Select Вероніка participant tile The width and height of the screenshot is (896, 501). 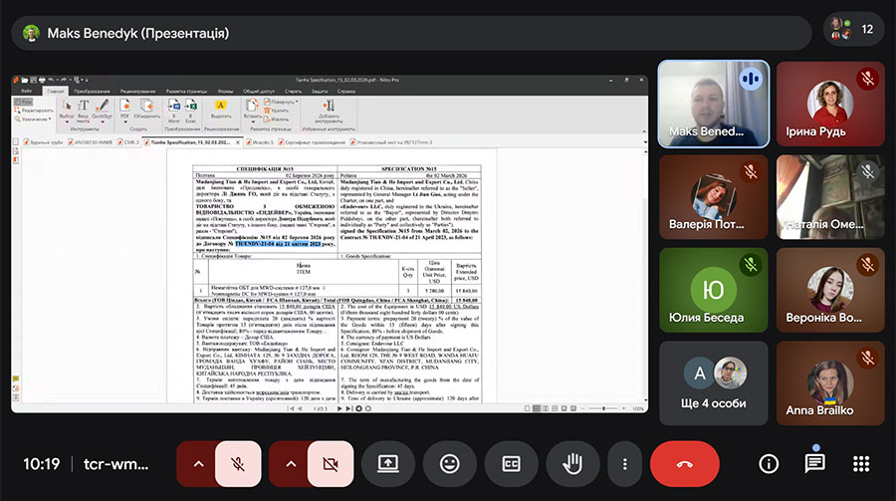click(830, 290)
